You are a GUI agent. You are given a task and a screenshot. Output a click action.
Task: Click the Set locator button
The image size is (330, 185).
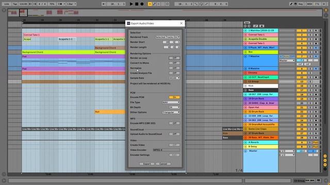pos(247,23)
